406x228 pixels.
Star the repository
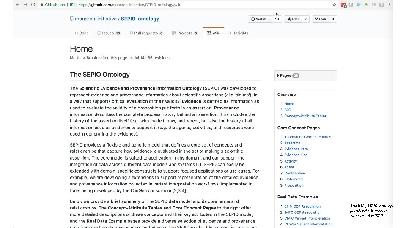[293, 19]
